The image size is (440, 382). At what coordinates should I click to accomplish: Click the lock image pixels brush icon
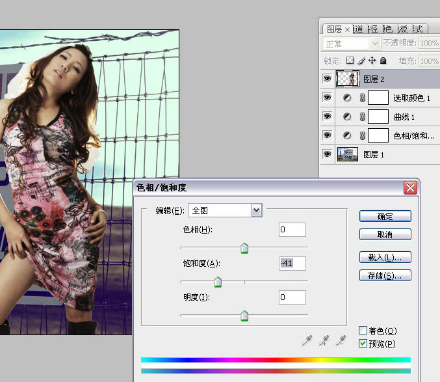[361, 61]
